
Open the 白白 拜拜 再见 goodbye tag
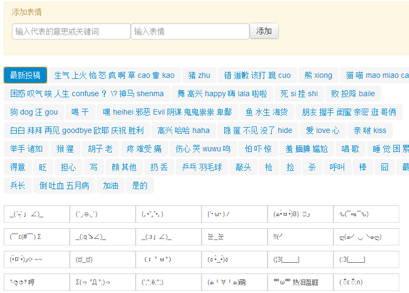click(x=77, y=130)
